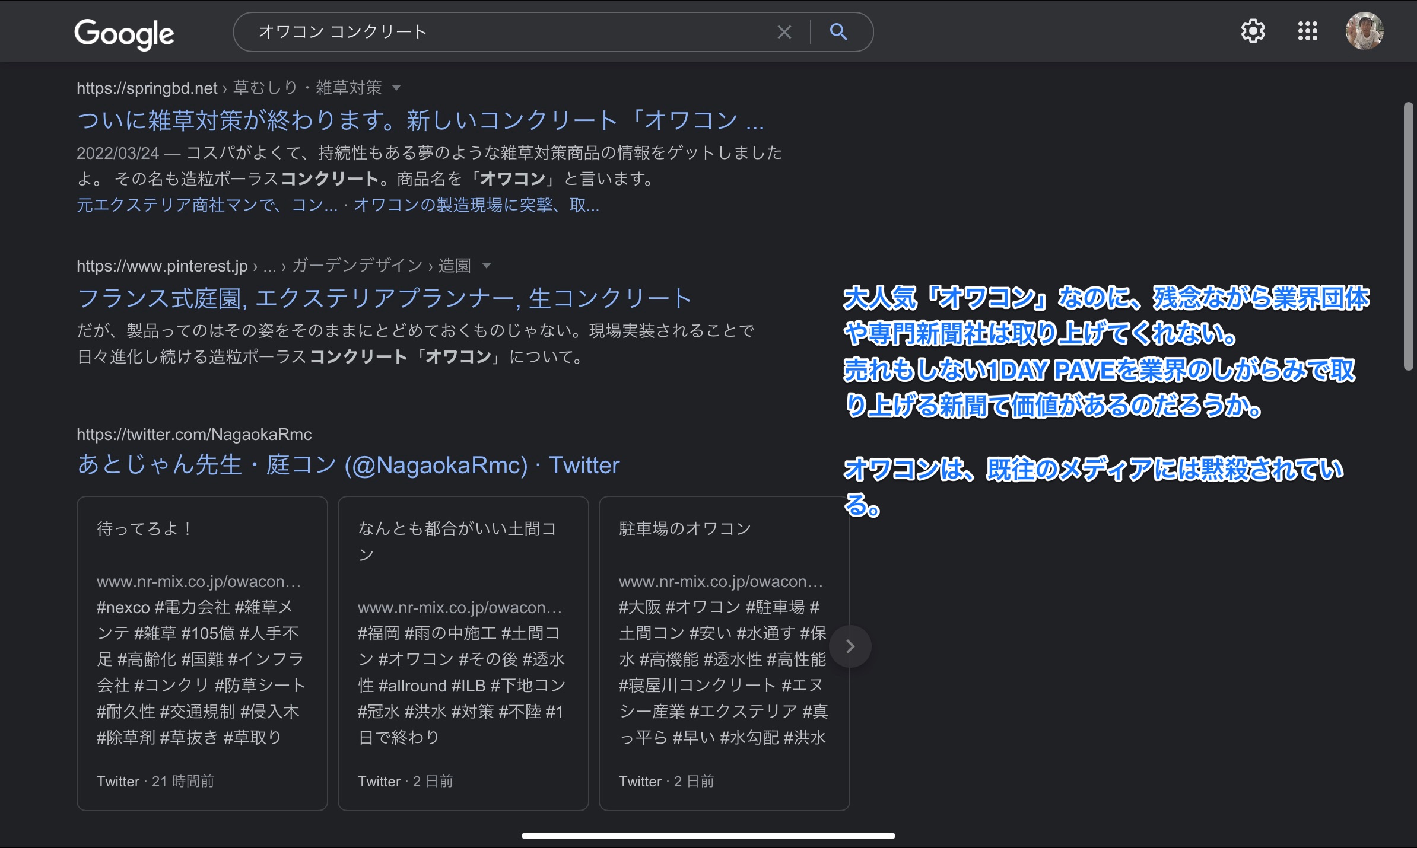Open あとじゃん先生・庭コン Twitter result
The image size is (1417, 848).
point(348,465)
